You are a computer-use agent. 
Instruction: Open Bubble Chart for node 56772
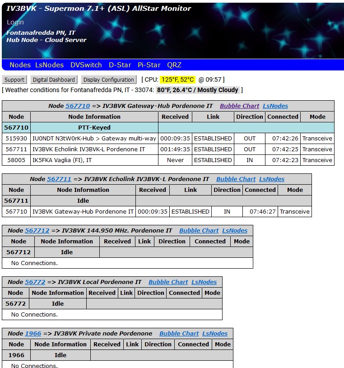click(x=168, y=282)
